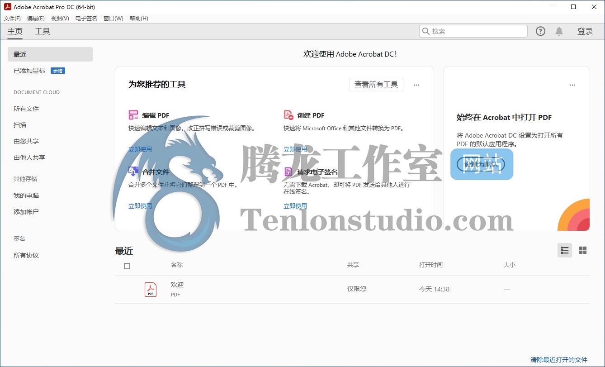Open 由您共享 in the sidebar
Viewport: 605px width, 367px height.
coord(26,141)
